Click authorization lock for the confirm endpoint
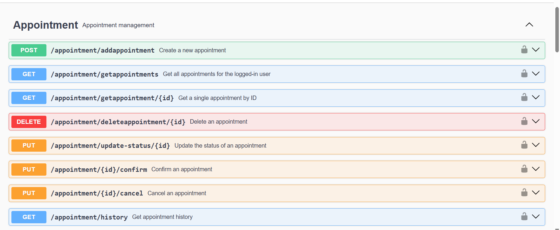560x230 pixels. (524, 169)
